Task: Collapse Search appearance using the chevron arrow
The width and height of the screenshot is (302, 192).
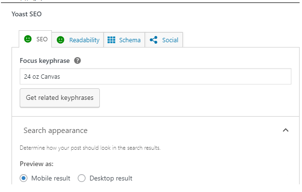Action: [286, 130]
